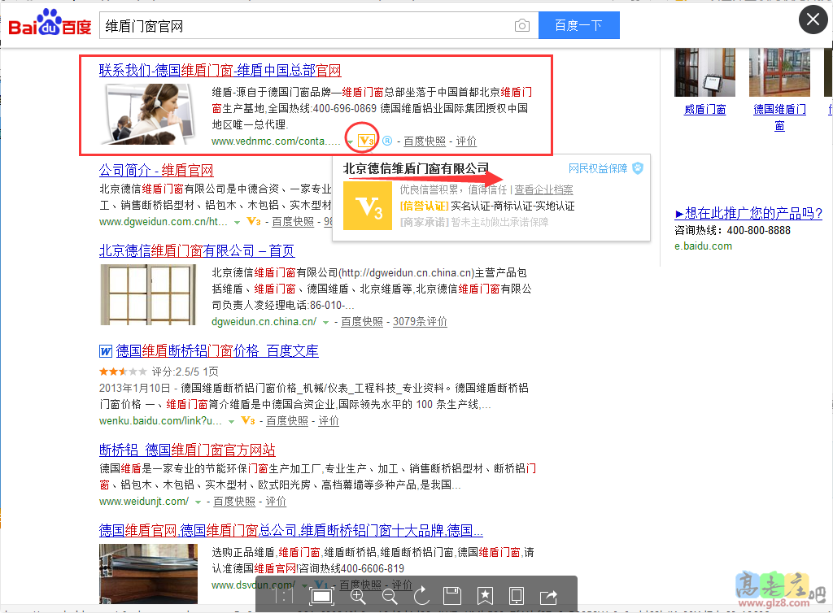833x613 pixels.
Task: Expand green arrow after www.vednmc.com URL
Action: pos(349,141)
